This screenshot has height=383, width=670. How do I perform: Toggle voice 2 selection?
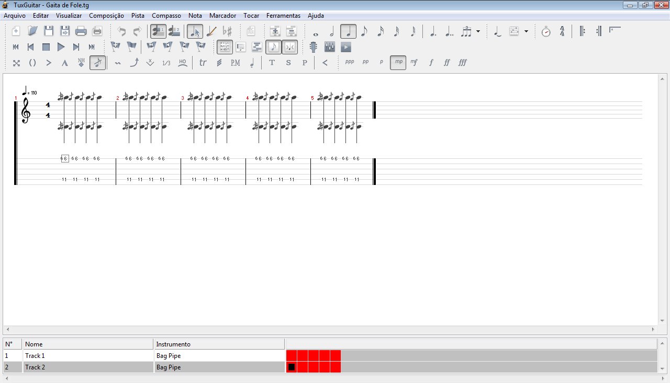174,31
